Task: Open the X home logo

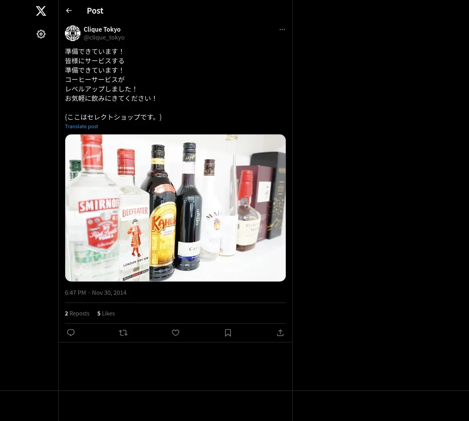Action: click(x=41, y=11)
